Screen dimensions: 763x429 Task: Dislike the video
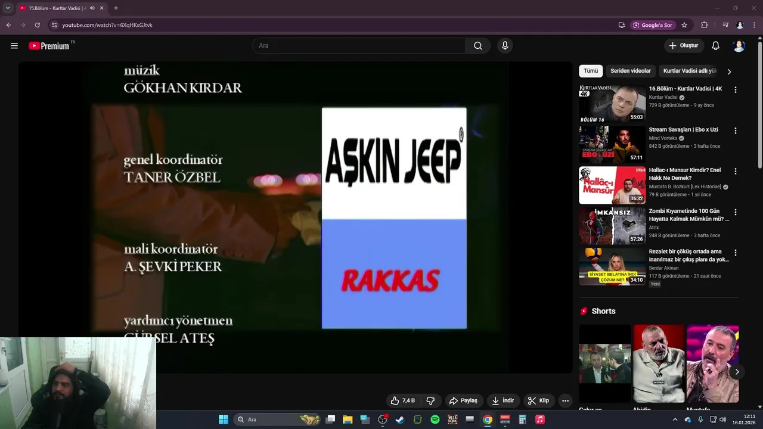pyautogui.click(x=431, y=400)
